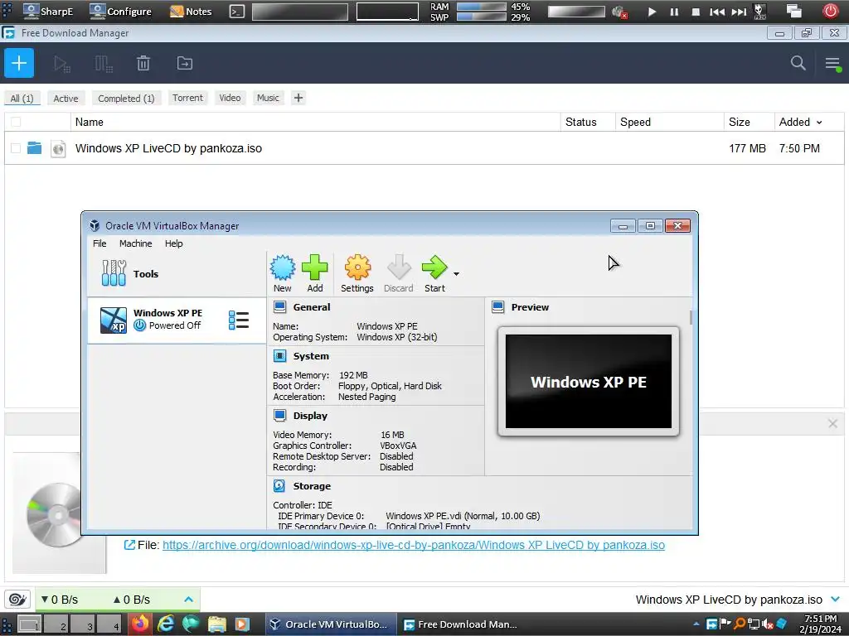Click the SharpE button in the top bar
Viewport: 849px width, 636px height.
click(47, 11)
